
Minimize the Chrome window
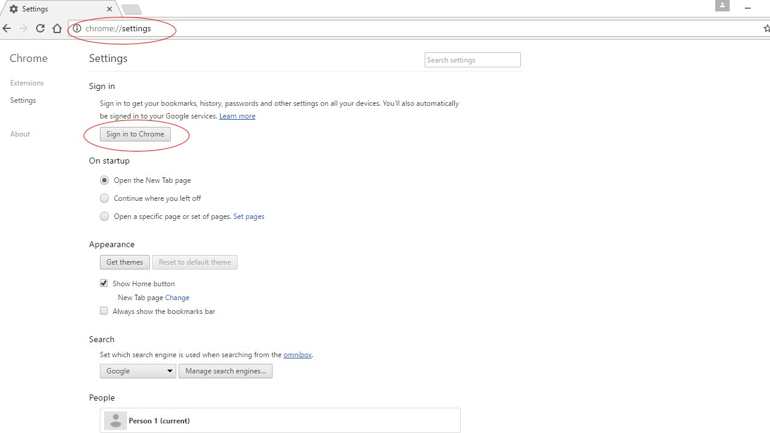[x=748, y=8]
